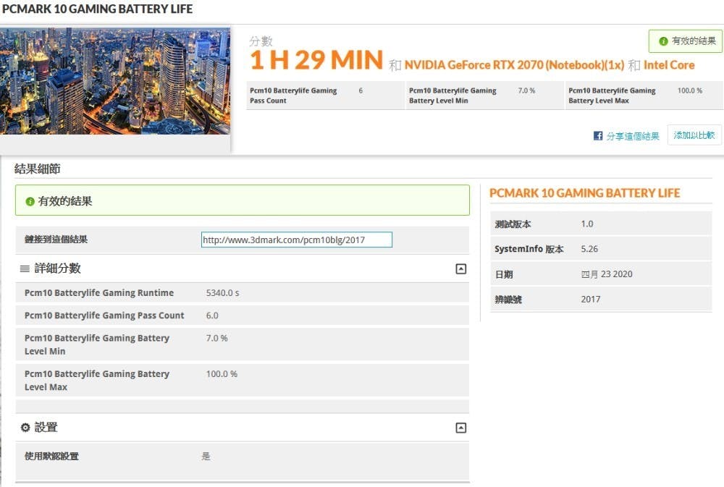Collapse the 設置 section
Image resolution: width=724 pixels, height=487 pixels.
(x=460, y=428)
